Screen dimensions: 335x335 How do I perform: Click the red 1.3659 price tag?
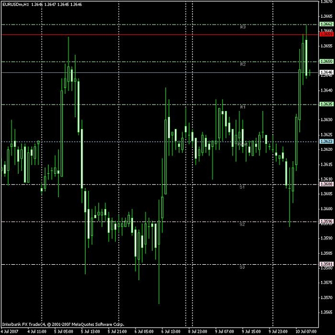pyautogui.click(x=326, y=34)
